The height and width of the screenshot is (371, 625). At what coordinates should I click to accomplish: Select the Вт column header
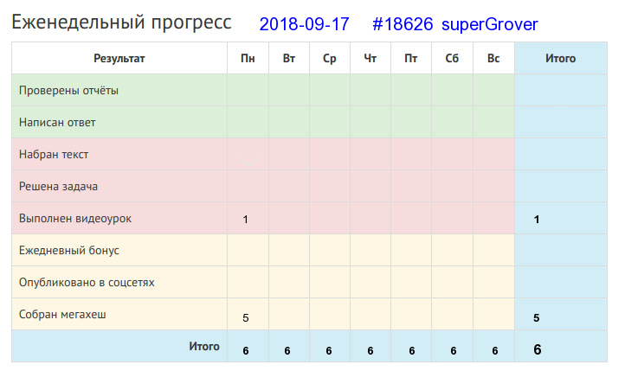click(x=289, y=59)
